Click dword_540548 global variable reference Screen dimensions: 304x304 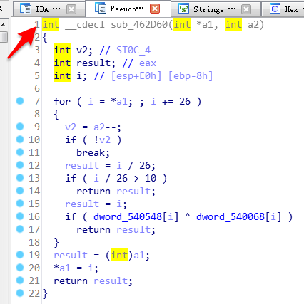128,216
